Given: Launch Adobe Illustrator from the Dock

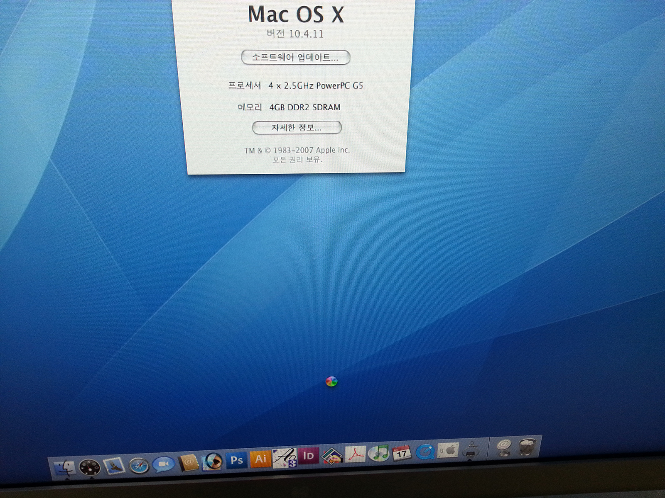Looking at the screenshot, I should 260,459.
